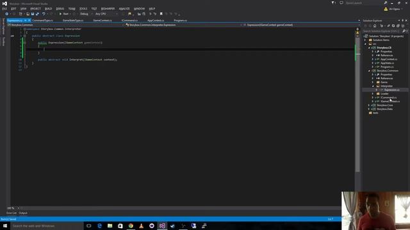Image resolution: width=410 pixels, height=230 pixels.
Task: Open the TOOLS menu
Action: pyautogui.click(x=83, y=8)
